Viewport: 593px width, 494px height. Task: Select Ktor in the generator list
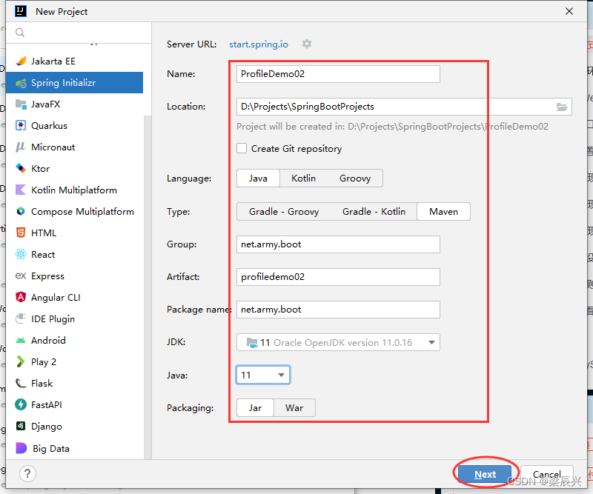point(75,168)
